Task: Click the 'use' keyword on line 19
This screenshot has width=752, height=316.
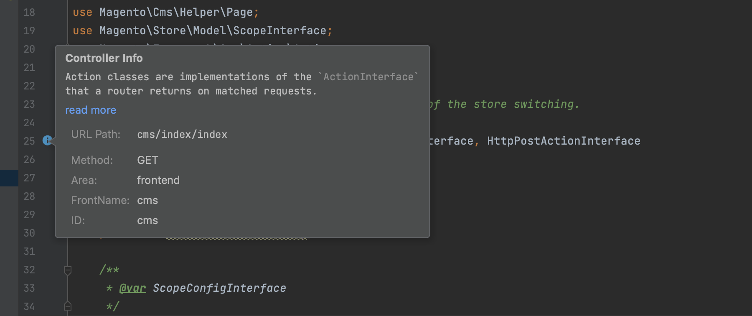Action: [x=82, y=31]
